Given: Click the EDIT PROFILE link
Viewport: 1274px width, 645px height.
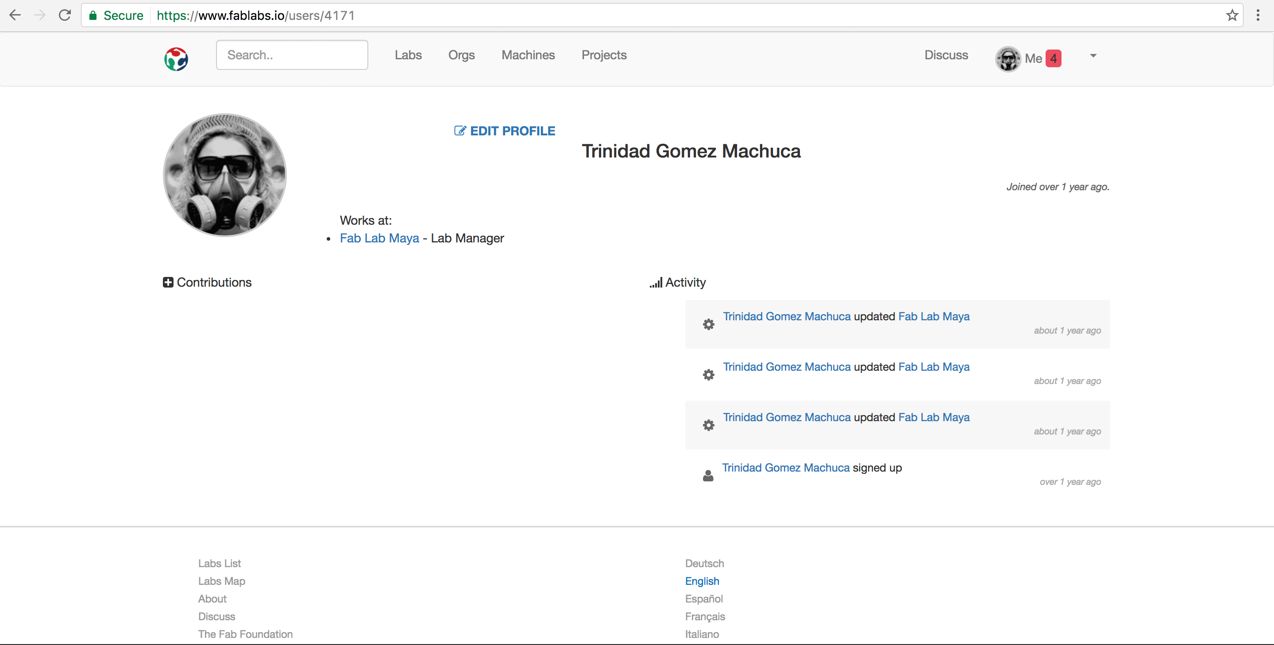Looking at the screenshot, I should tap(505, 131).
